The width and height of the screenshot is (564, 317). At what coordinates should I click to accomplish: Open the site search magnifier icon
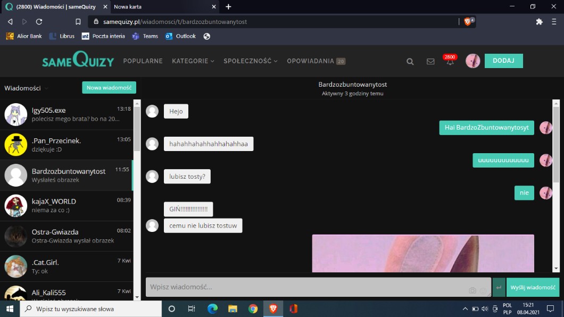coord(410,61)
